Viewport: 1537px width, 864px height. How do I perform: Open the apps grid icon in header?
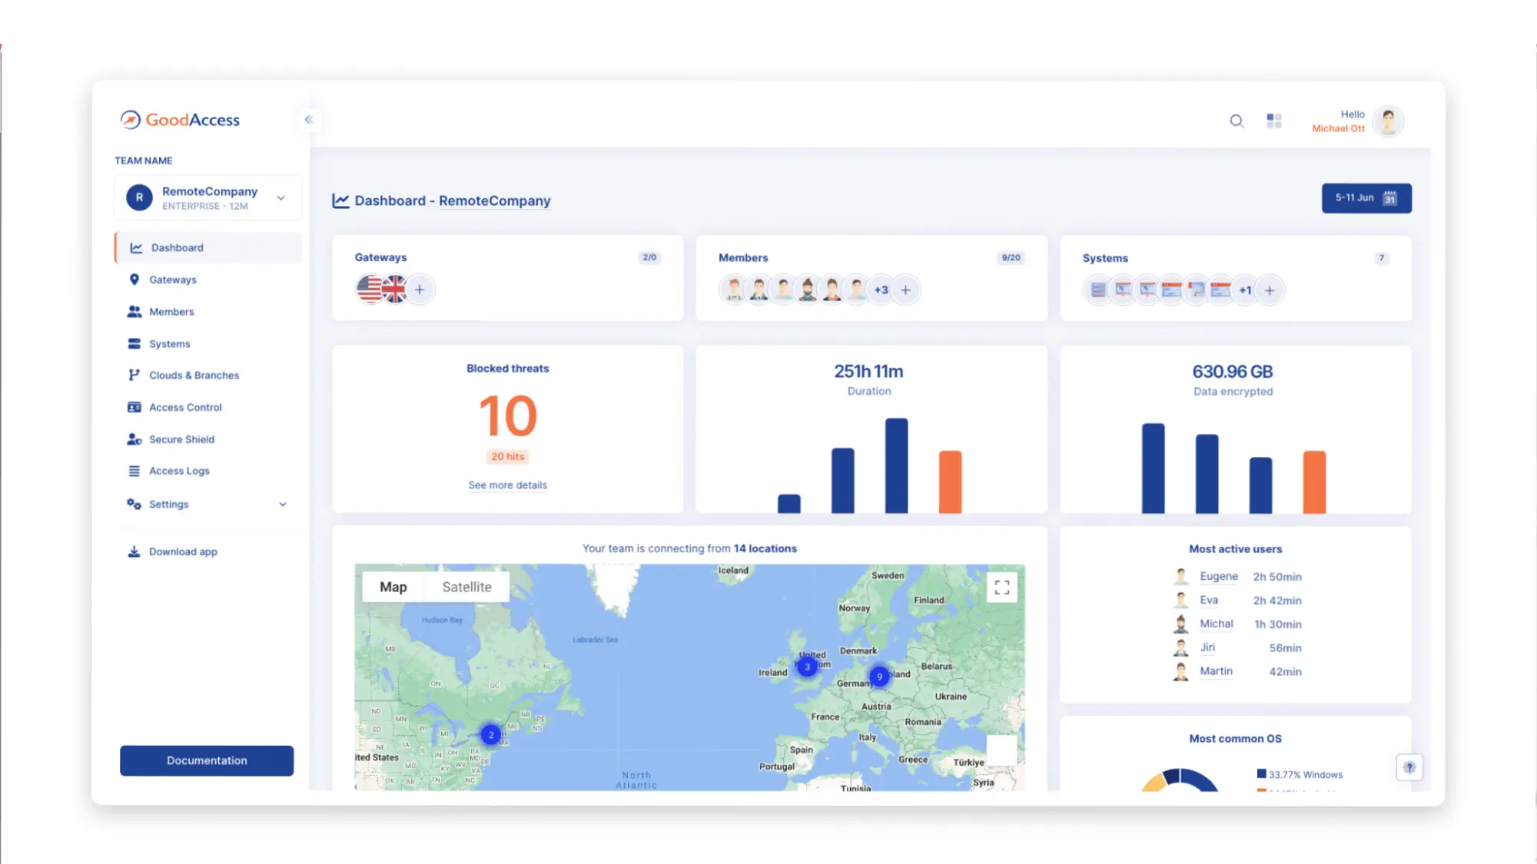click(x=1274, y=121)
